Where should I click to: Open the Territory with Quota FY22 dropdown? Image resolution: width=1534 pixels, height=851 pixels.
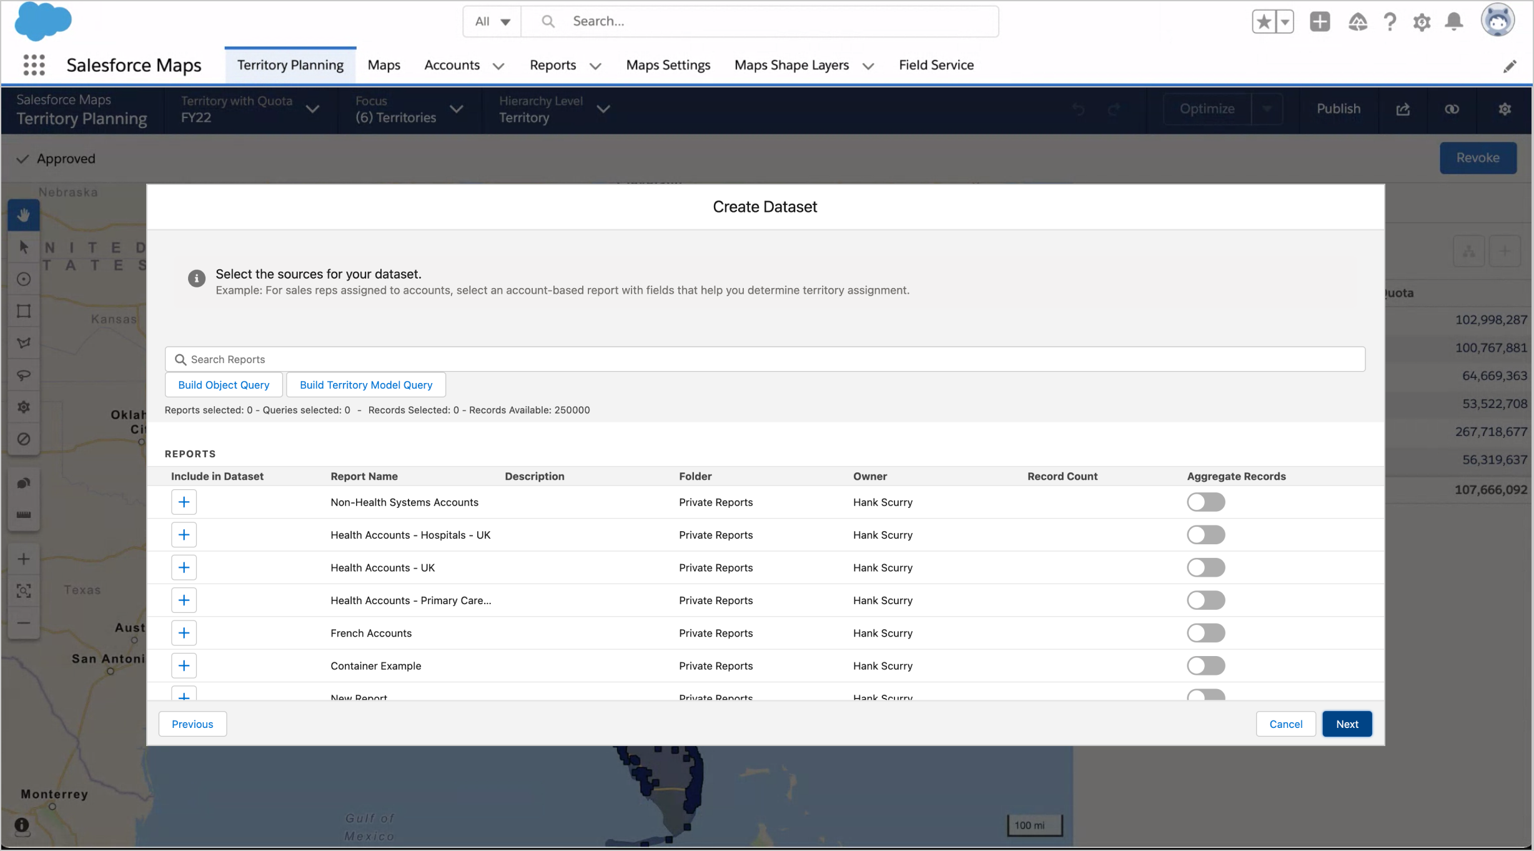click(x=250, y=109)
